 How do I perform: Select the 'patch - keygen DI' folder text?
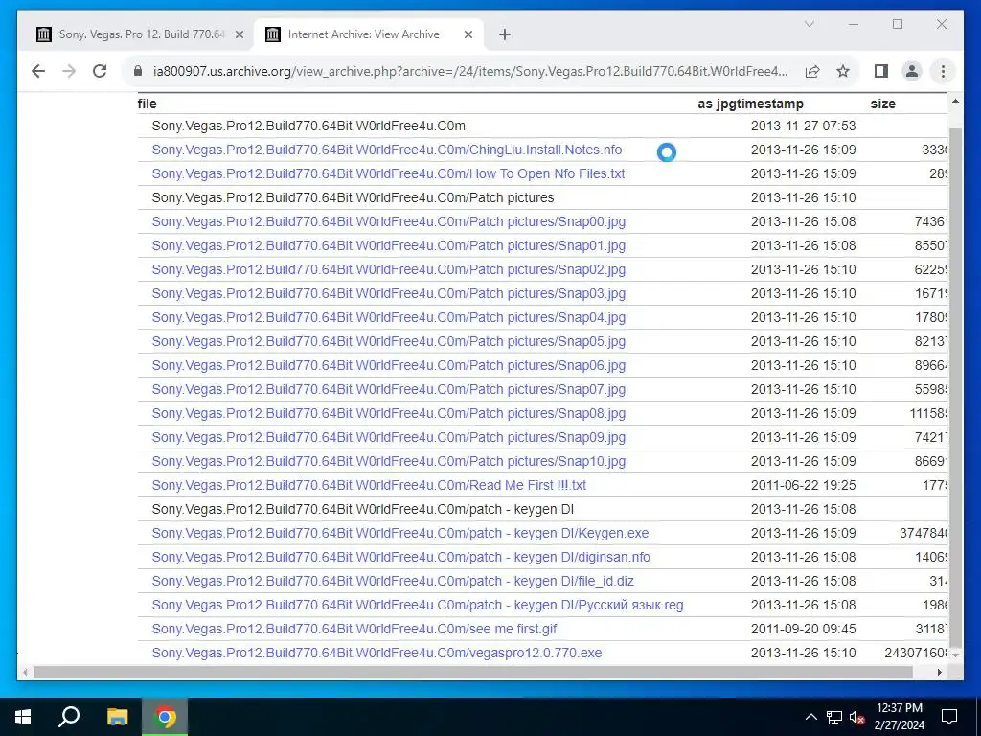(x=363, y=510)
